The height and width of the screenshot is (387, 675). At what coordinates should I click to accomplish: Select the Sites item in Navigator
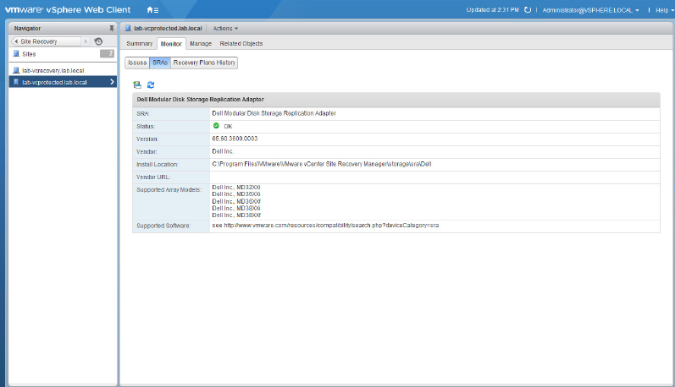29,54
